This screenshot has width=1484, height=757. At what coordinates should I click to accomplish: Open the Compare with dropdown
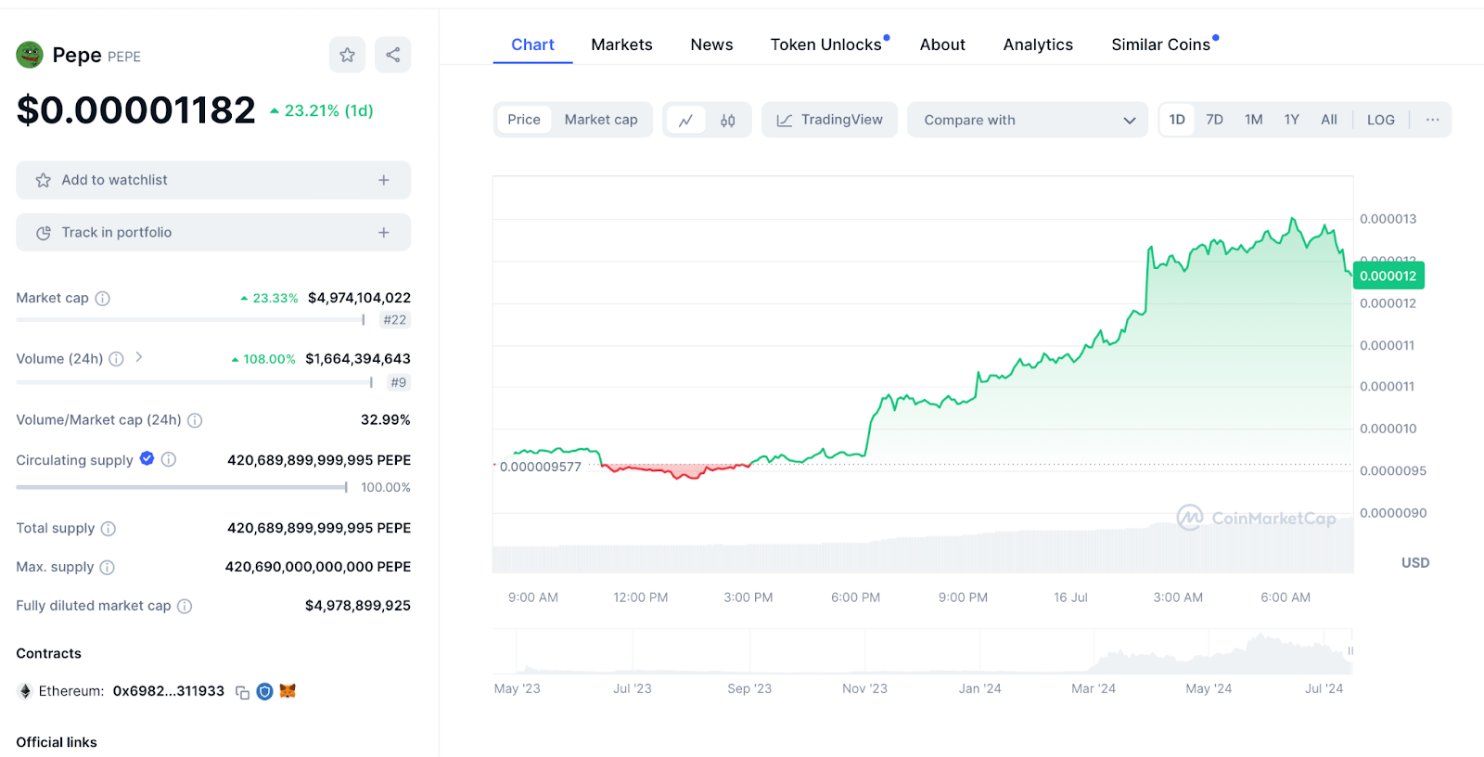pyautogui.click(x=1028, y=120)
